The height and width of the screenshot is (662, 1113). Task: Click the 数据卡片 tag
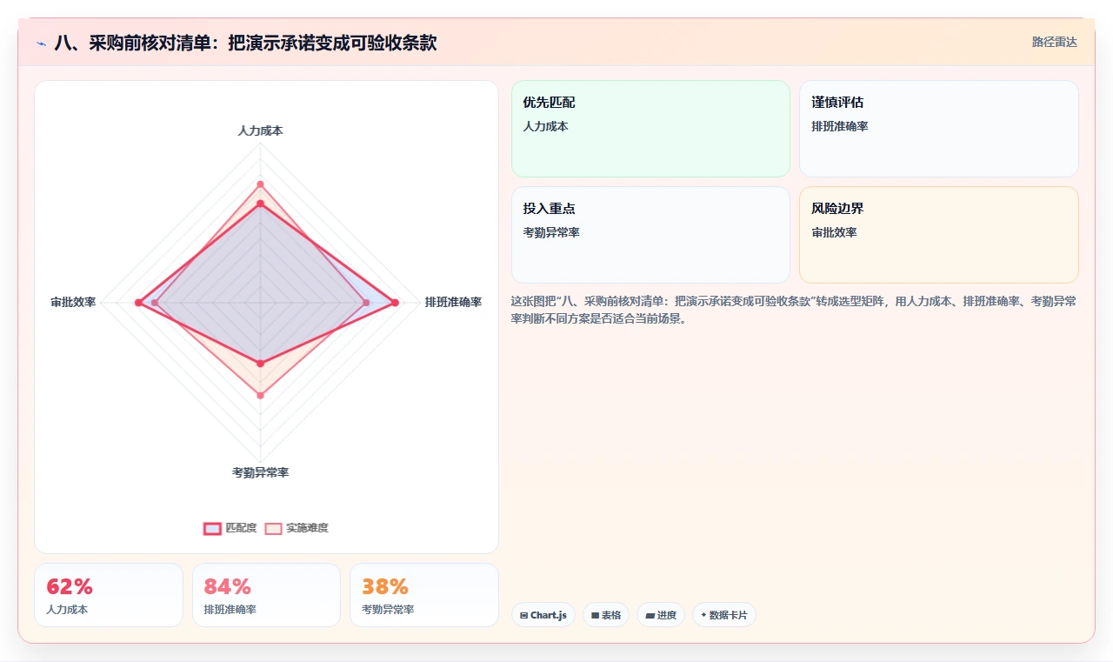[724, 615]
